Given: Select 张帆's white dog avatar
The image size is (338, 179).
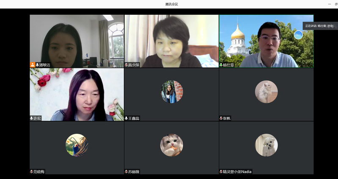Looking at the screenshot, I should 266,92.
